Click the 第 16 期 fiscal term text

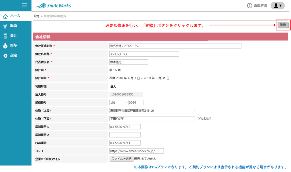pyautogui.click(x=115, y=70)
